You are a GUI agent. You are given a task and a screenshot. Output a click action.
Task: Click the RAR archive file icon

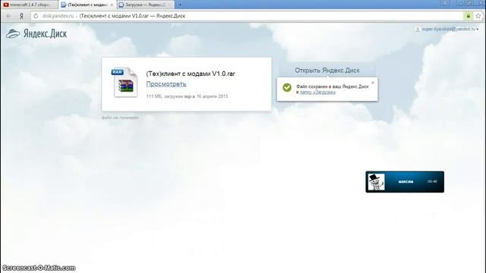pyautogui.click(x=125, y=83)
